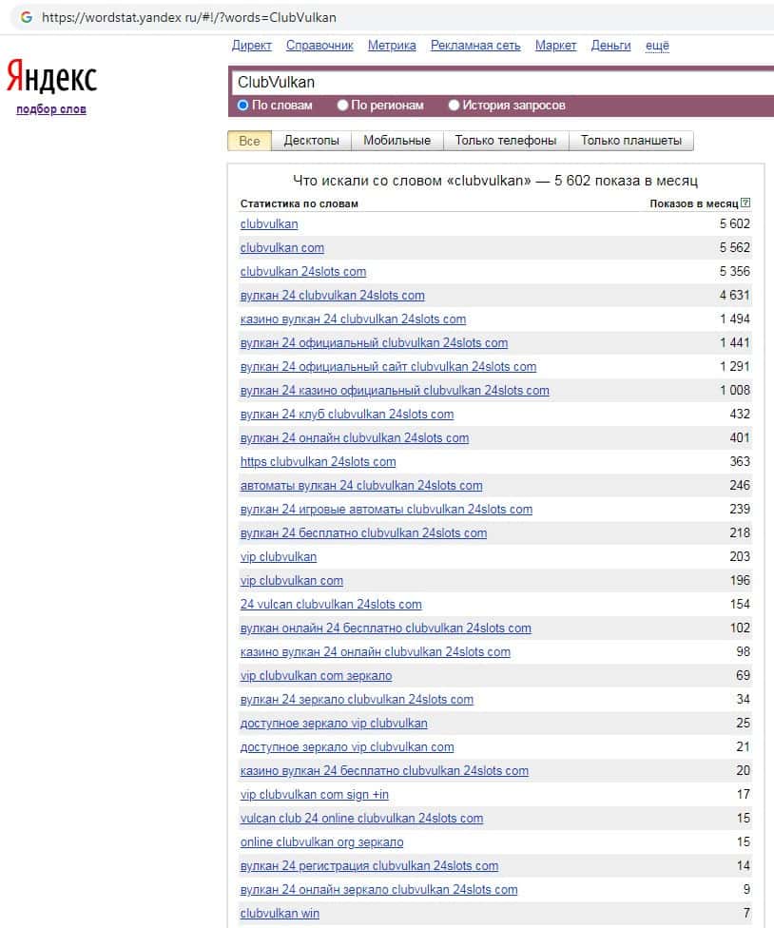Click the Статистика по словам column header

point(299,203)
